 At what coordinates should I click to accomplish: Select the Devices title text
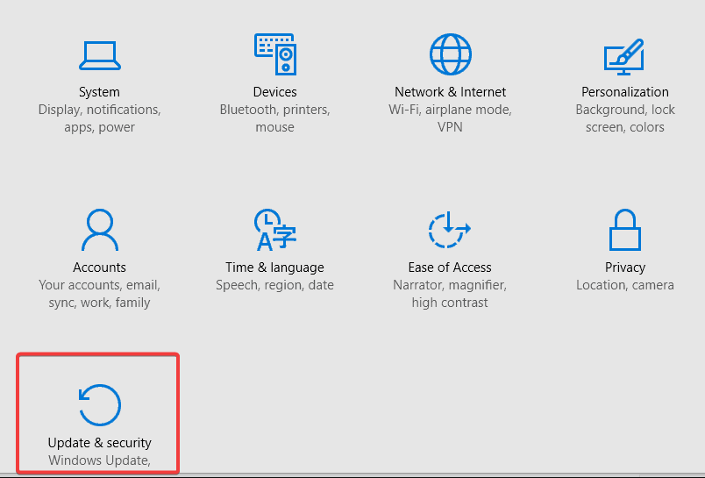coord(274,92)
